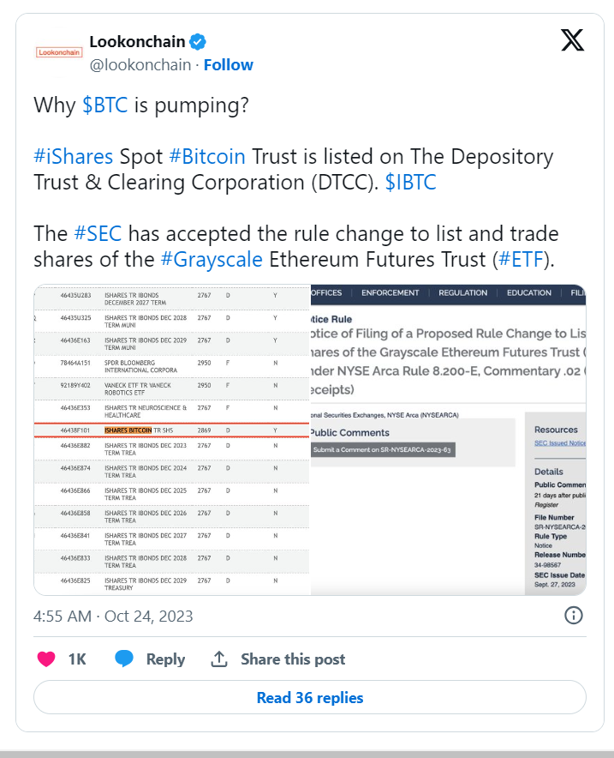Open the #iShares hashtag

[x=74, y=157]
